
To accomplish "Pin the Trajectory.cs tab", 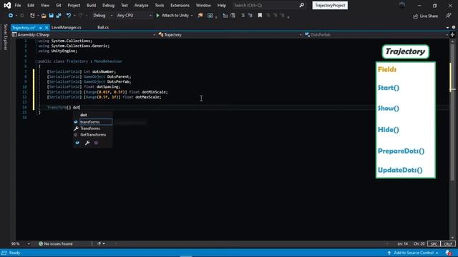I will pyautogui.click(x=41, y=28).
